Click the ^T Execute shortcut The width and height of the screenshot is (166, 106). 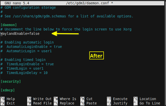tap(117, 99)
